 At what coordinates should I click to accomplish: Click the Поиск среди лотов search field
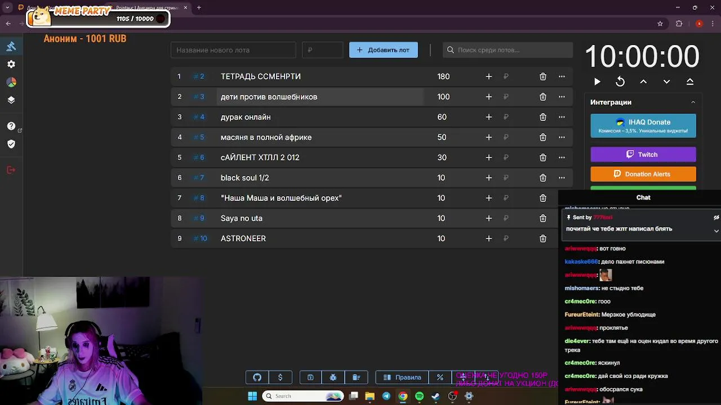[x=508, y=50]
